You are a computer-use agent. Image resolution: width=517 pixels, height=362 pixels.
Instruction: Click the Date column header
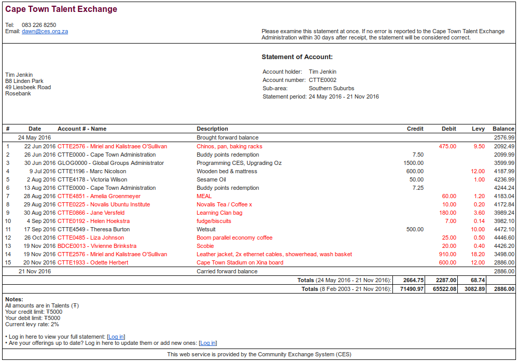[x=35, y=129]
